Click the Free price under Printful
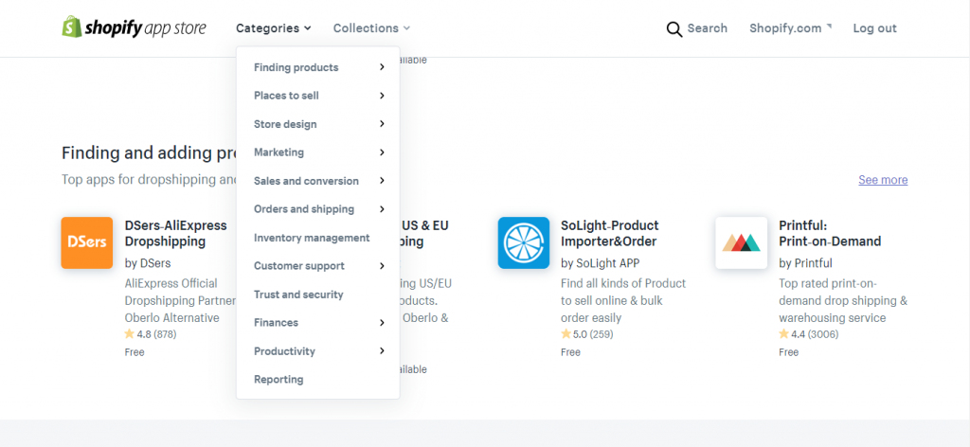This screenshot has height=447, width=970. click(x=788, y=352)
